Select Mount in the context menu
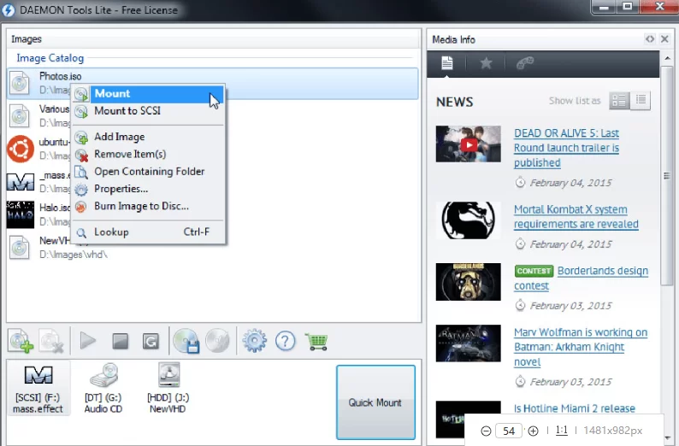 pyautogui.click(x=149, y=93)
